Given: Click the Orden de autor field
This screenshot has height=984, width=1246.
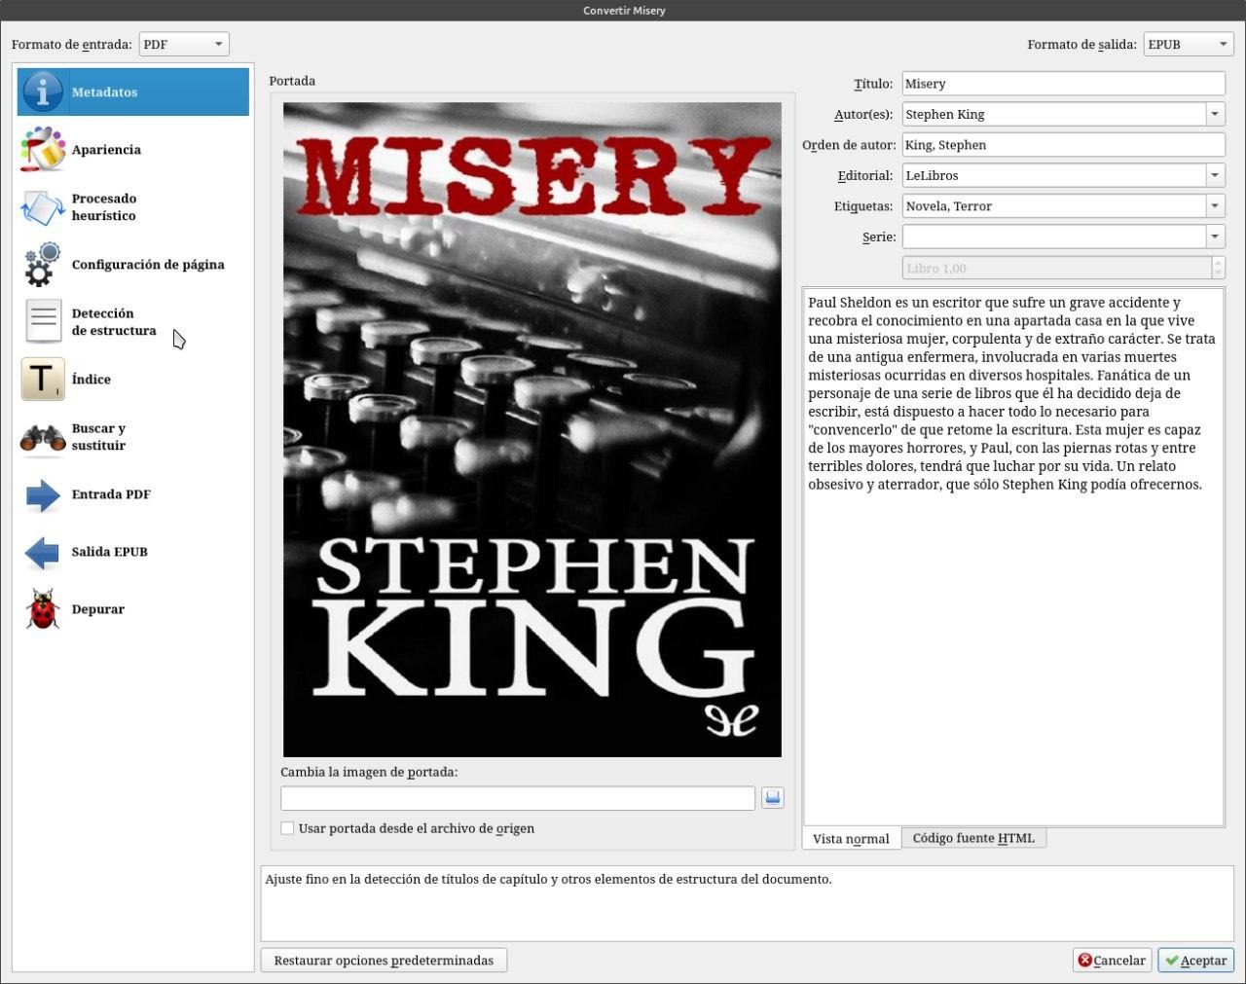Looking at the screenshot, I should [1063, 145].
